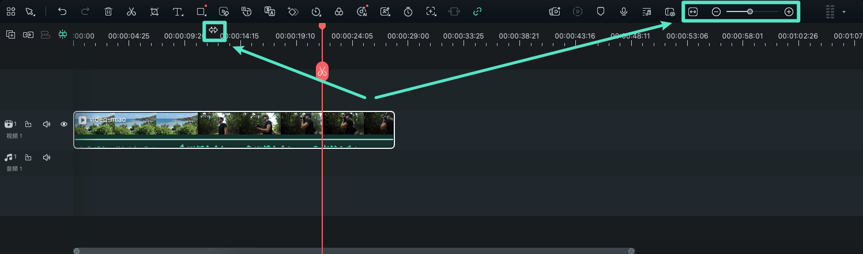Click the Undo arrow in the toolbar
Image resolution: width=863 pixels, height=254 pixels.
62,11
